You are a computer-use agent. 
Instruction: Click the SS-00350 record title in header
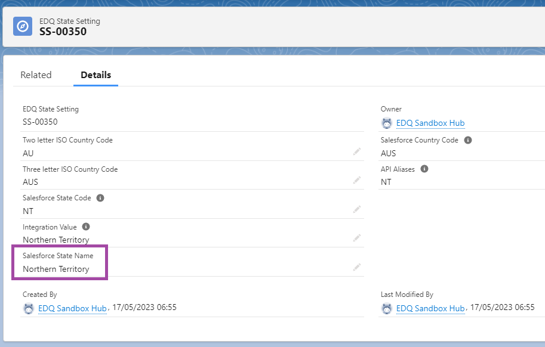tap(63, 32)
